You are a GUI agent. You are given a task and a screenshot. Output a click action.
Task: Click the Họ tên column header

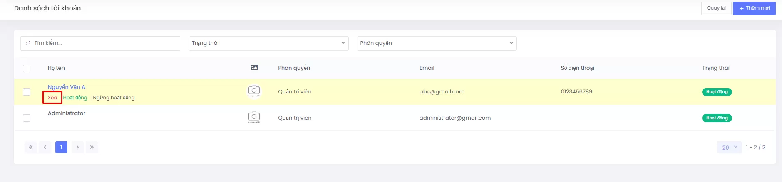point(56,68)
